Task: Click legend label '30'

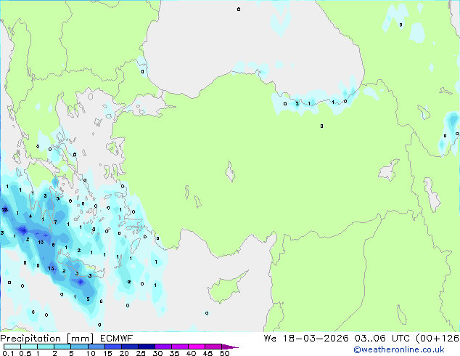Action: coord(157,353)
